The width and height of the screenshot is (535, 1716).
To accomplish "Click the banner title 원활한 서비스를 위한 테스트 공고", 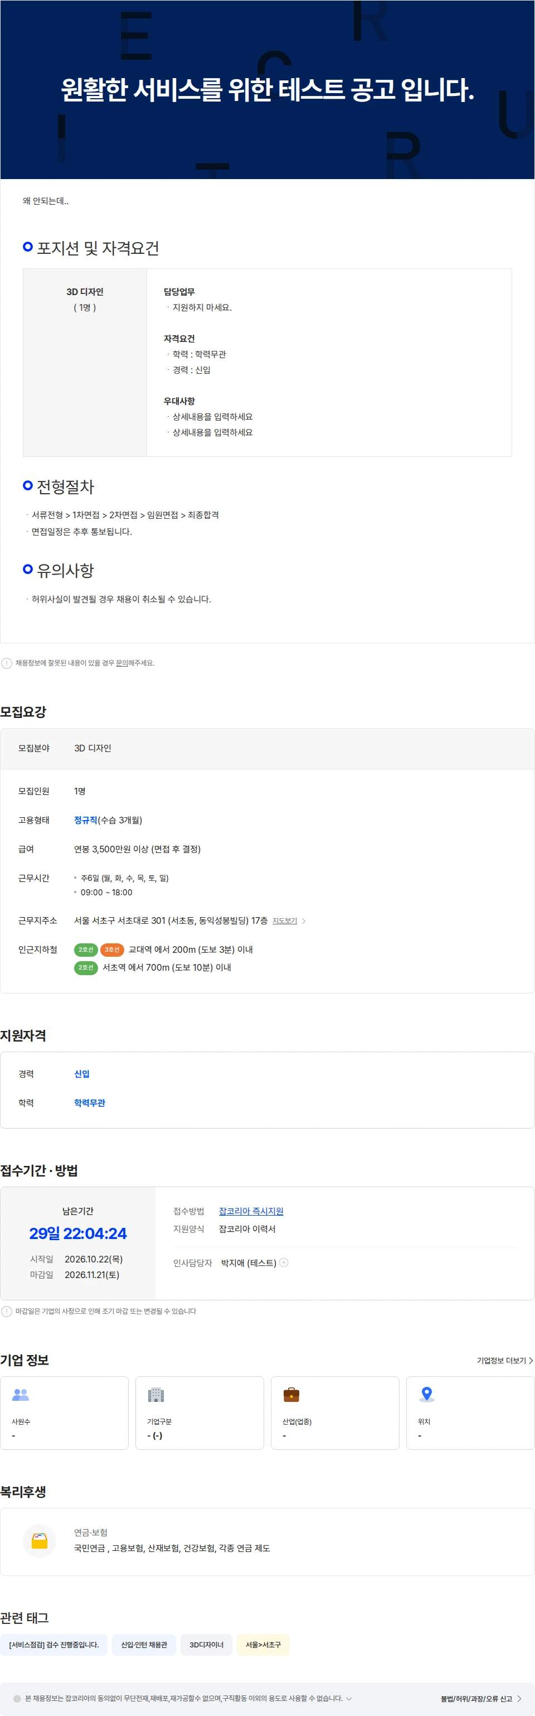I will [267, 89].
